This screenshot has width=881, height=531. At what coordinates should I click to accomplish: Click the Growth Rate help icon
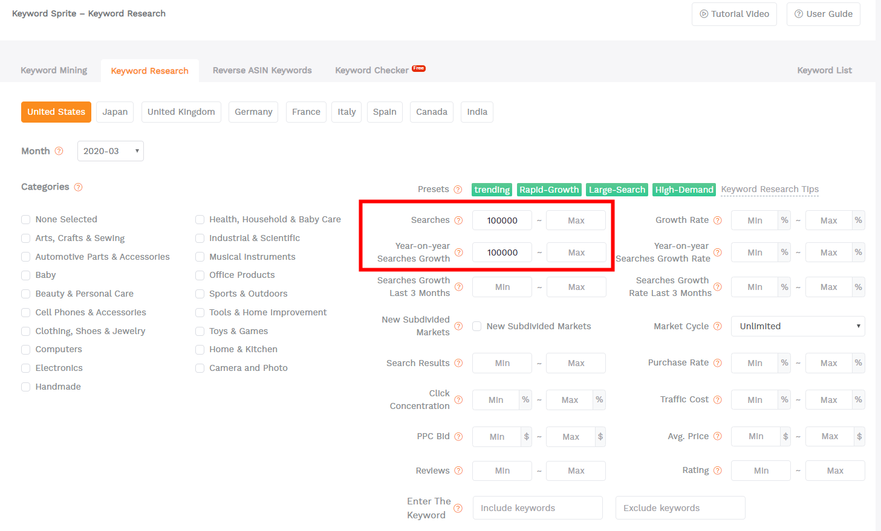click(x=717, y=220)
